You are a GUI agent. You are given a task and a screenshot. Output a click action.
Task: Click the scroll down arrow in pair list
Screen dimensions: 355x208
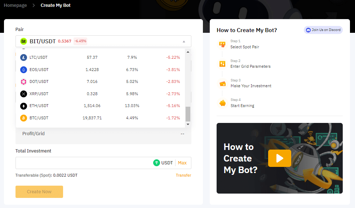(x=188, y=124)
